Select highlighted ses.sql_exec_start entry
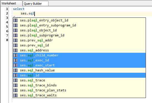The height and width of the screenshot is (103, 152). (x=79, y=65)
